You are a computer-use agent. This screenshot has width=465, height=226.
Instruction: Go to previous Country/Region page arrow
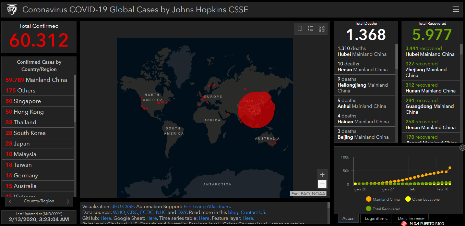(x=10, y=201)
